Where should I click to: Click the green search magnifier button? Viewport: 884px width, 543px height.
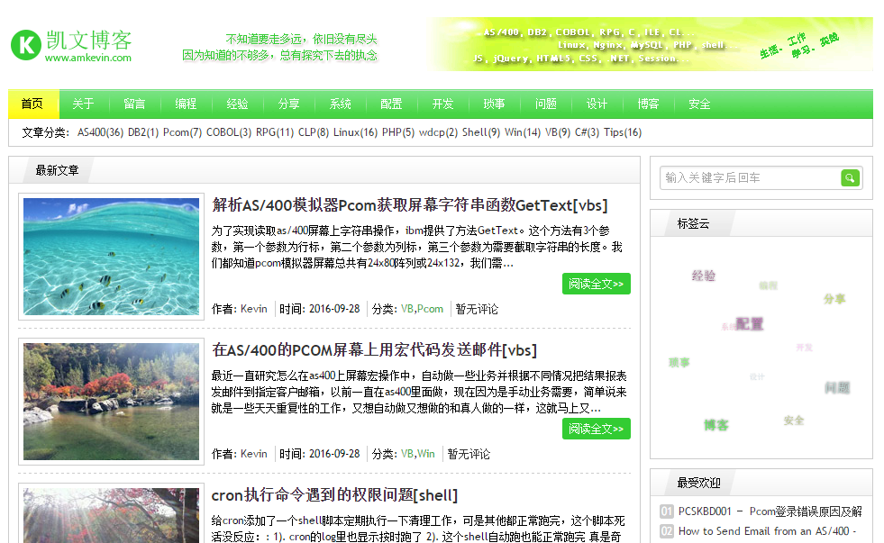(x=850, y=178)
